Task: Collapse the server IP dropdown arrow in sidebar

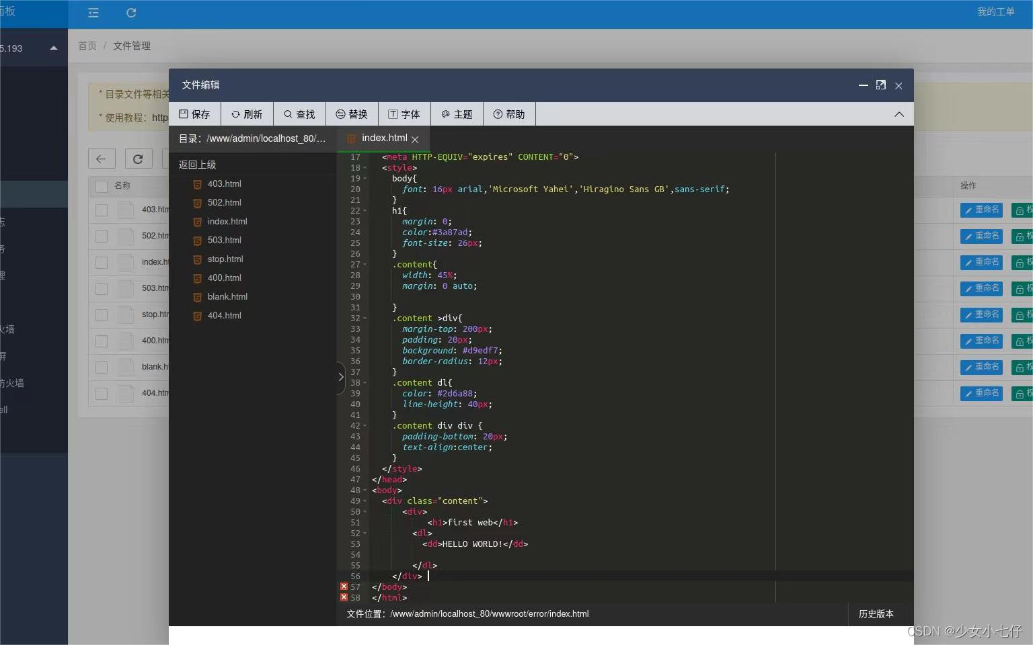Action: [x=54, y=48]
